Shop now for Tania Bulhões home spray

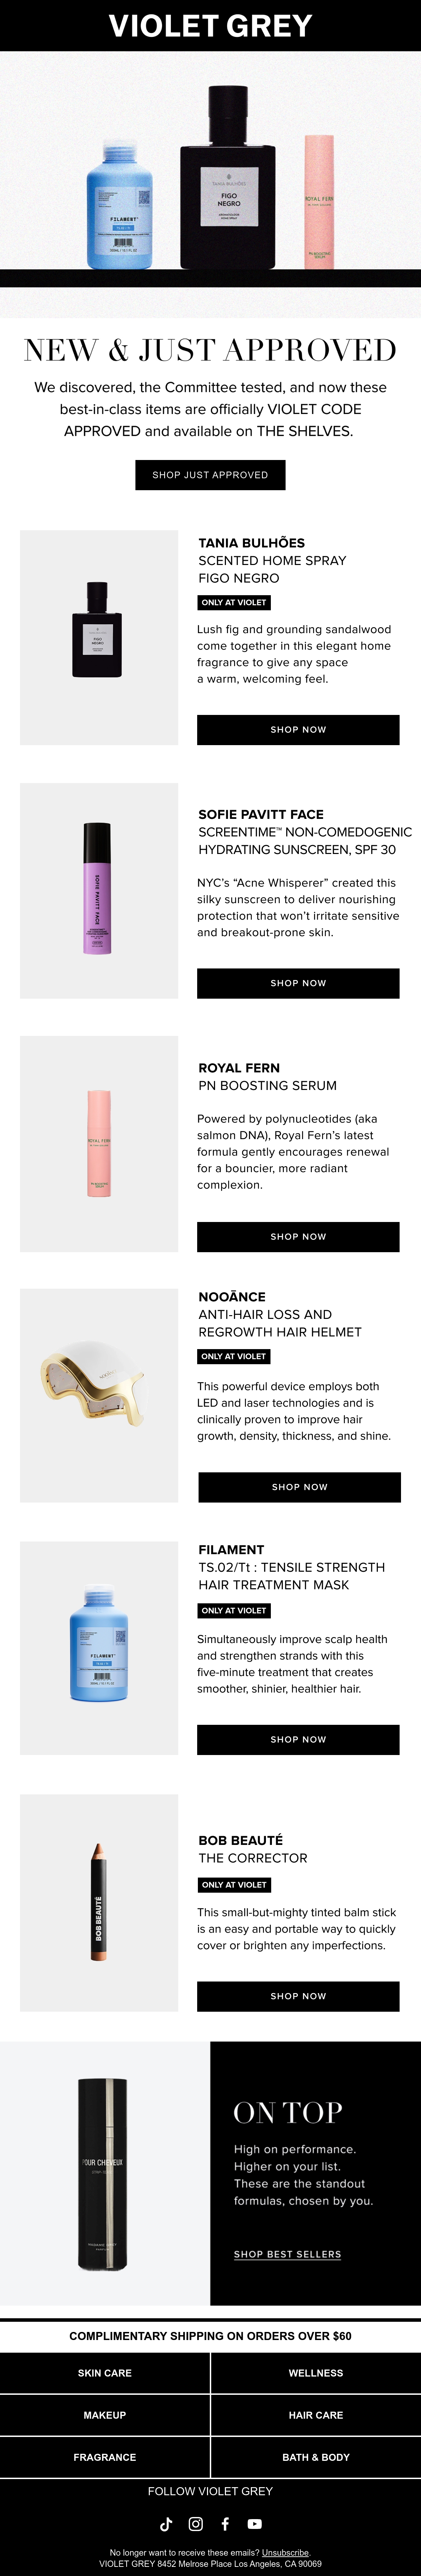click(298, 729)
